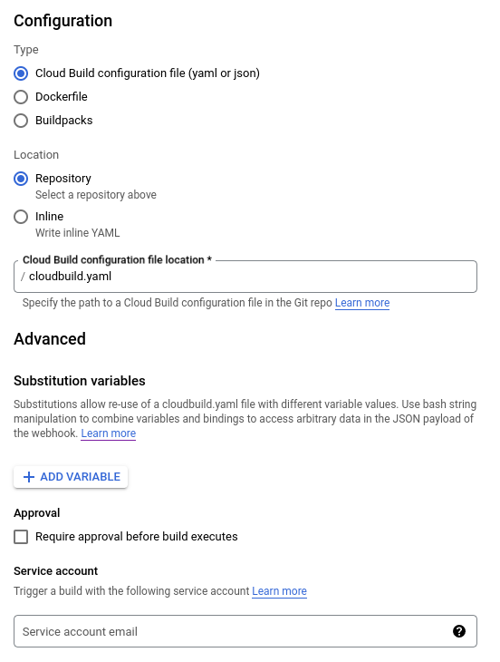Open Learn more link under Substitution variables
The height and width of the screenshot is (662, 500).
[x=109, y=433]
